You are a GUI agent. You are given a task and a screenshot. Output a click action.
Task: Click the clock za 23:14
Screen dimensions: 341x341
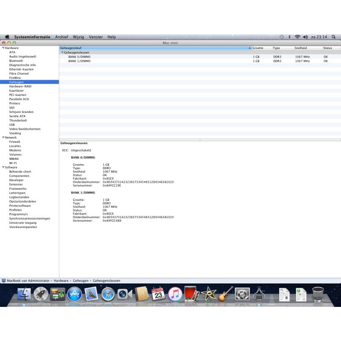click(319, 37)
